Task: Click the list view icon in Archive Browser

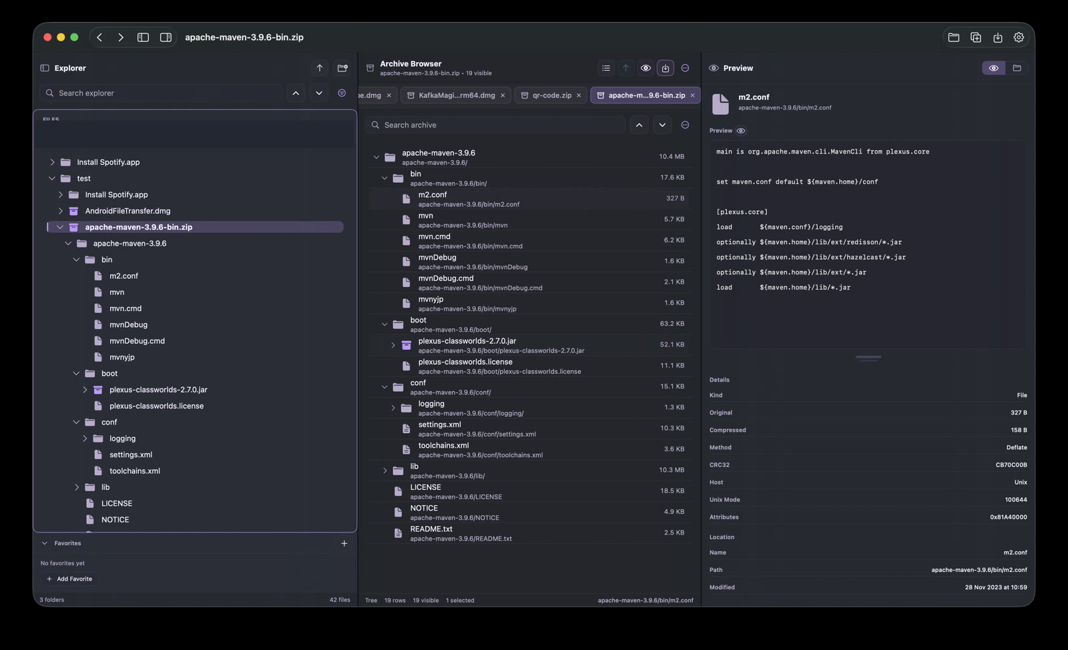Action: pyautogui.click(x=606, y=68)
